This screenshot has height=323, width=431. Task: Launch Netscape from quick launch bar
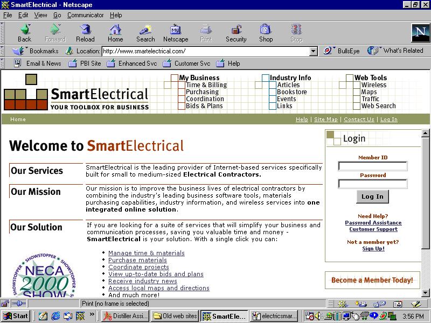pos(80,316)
